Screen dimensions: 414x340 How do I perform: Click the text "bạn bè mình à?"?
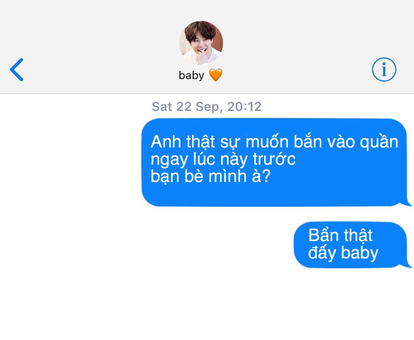(x=210, y=176)
